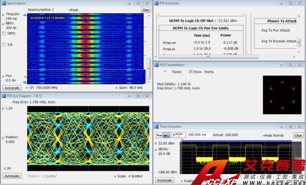This screenshot has height=185, width=306.
Task: Click the P25 Summary panel icon
Action: (157, 3)
